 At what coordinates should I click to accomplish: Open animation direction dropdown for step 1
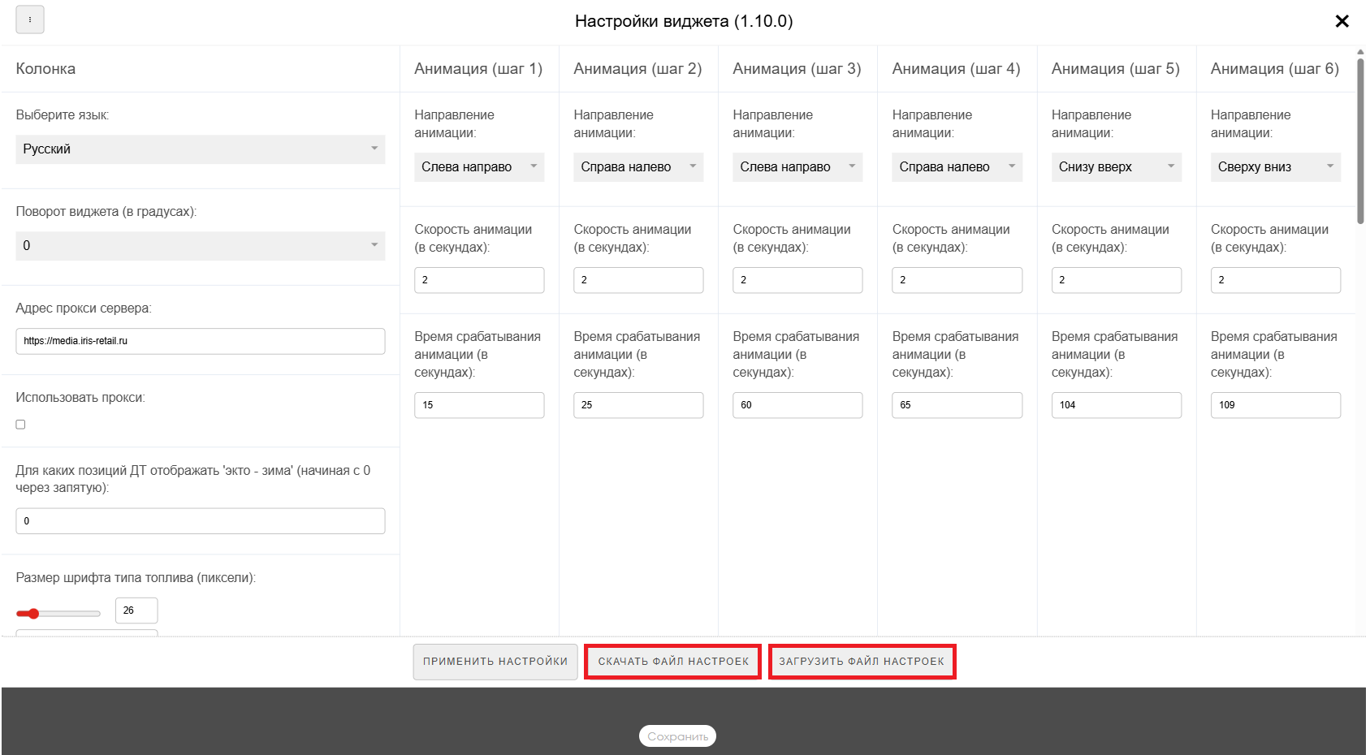pyautogui.click(x=478, y=167)
